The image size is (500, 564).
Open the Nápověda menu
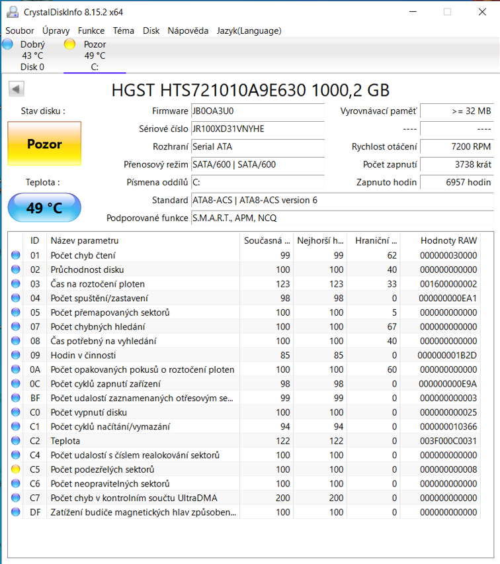pyautogui.click(x=188, y=30)
